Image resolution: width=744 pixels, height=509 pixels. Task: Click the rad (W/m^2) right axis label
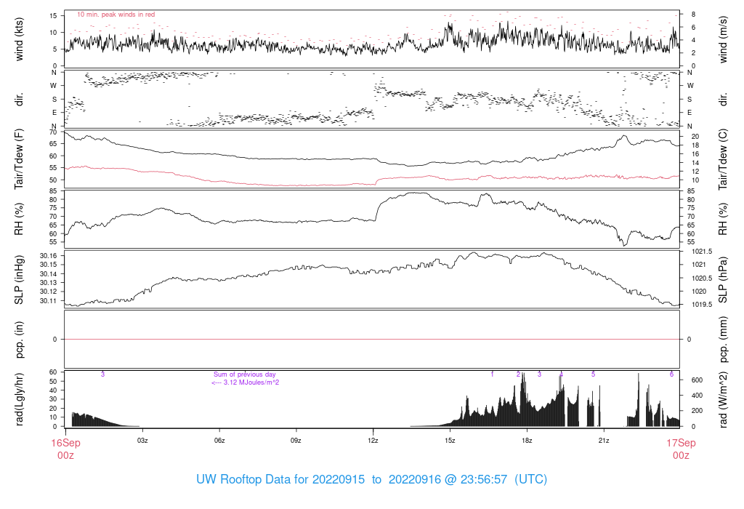(x=723, y=400)
